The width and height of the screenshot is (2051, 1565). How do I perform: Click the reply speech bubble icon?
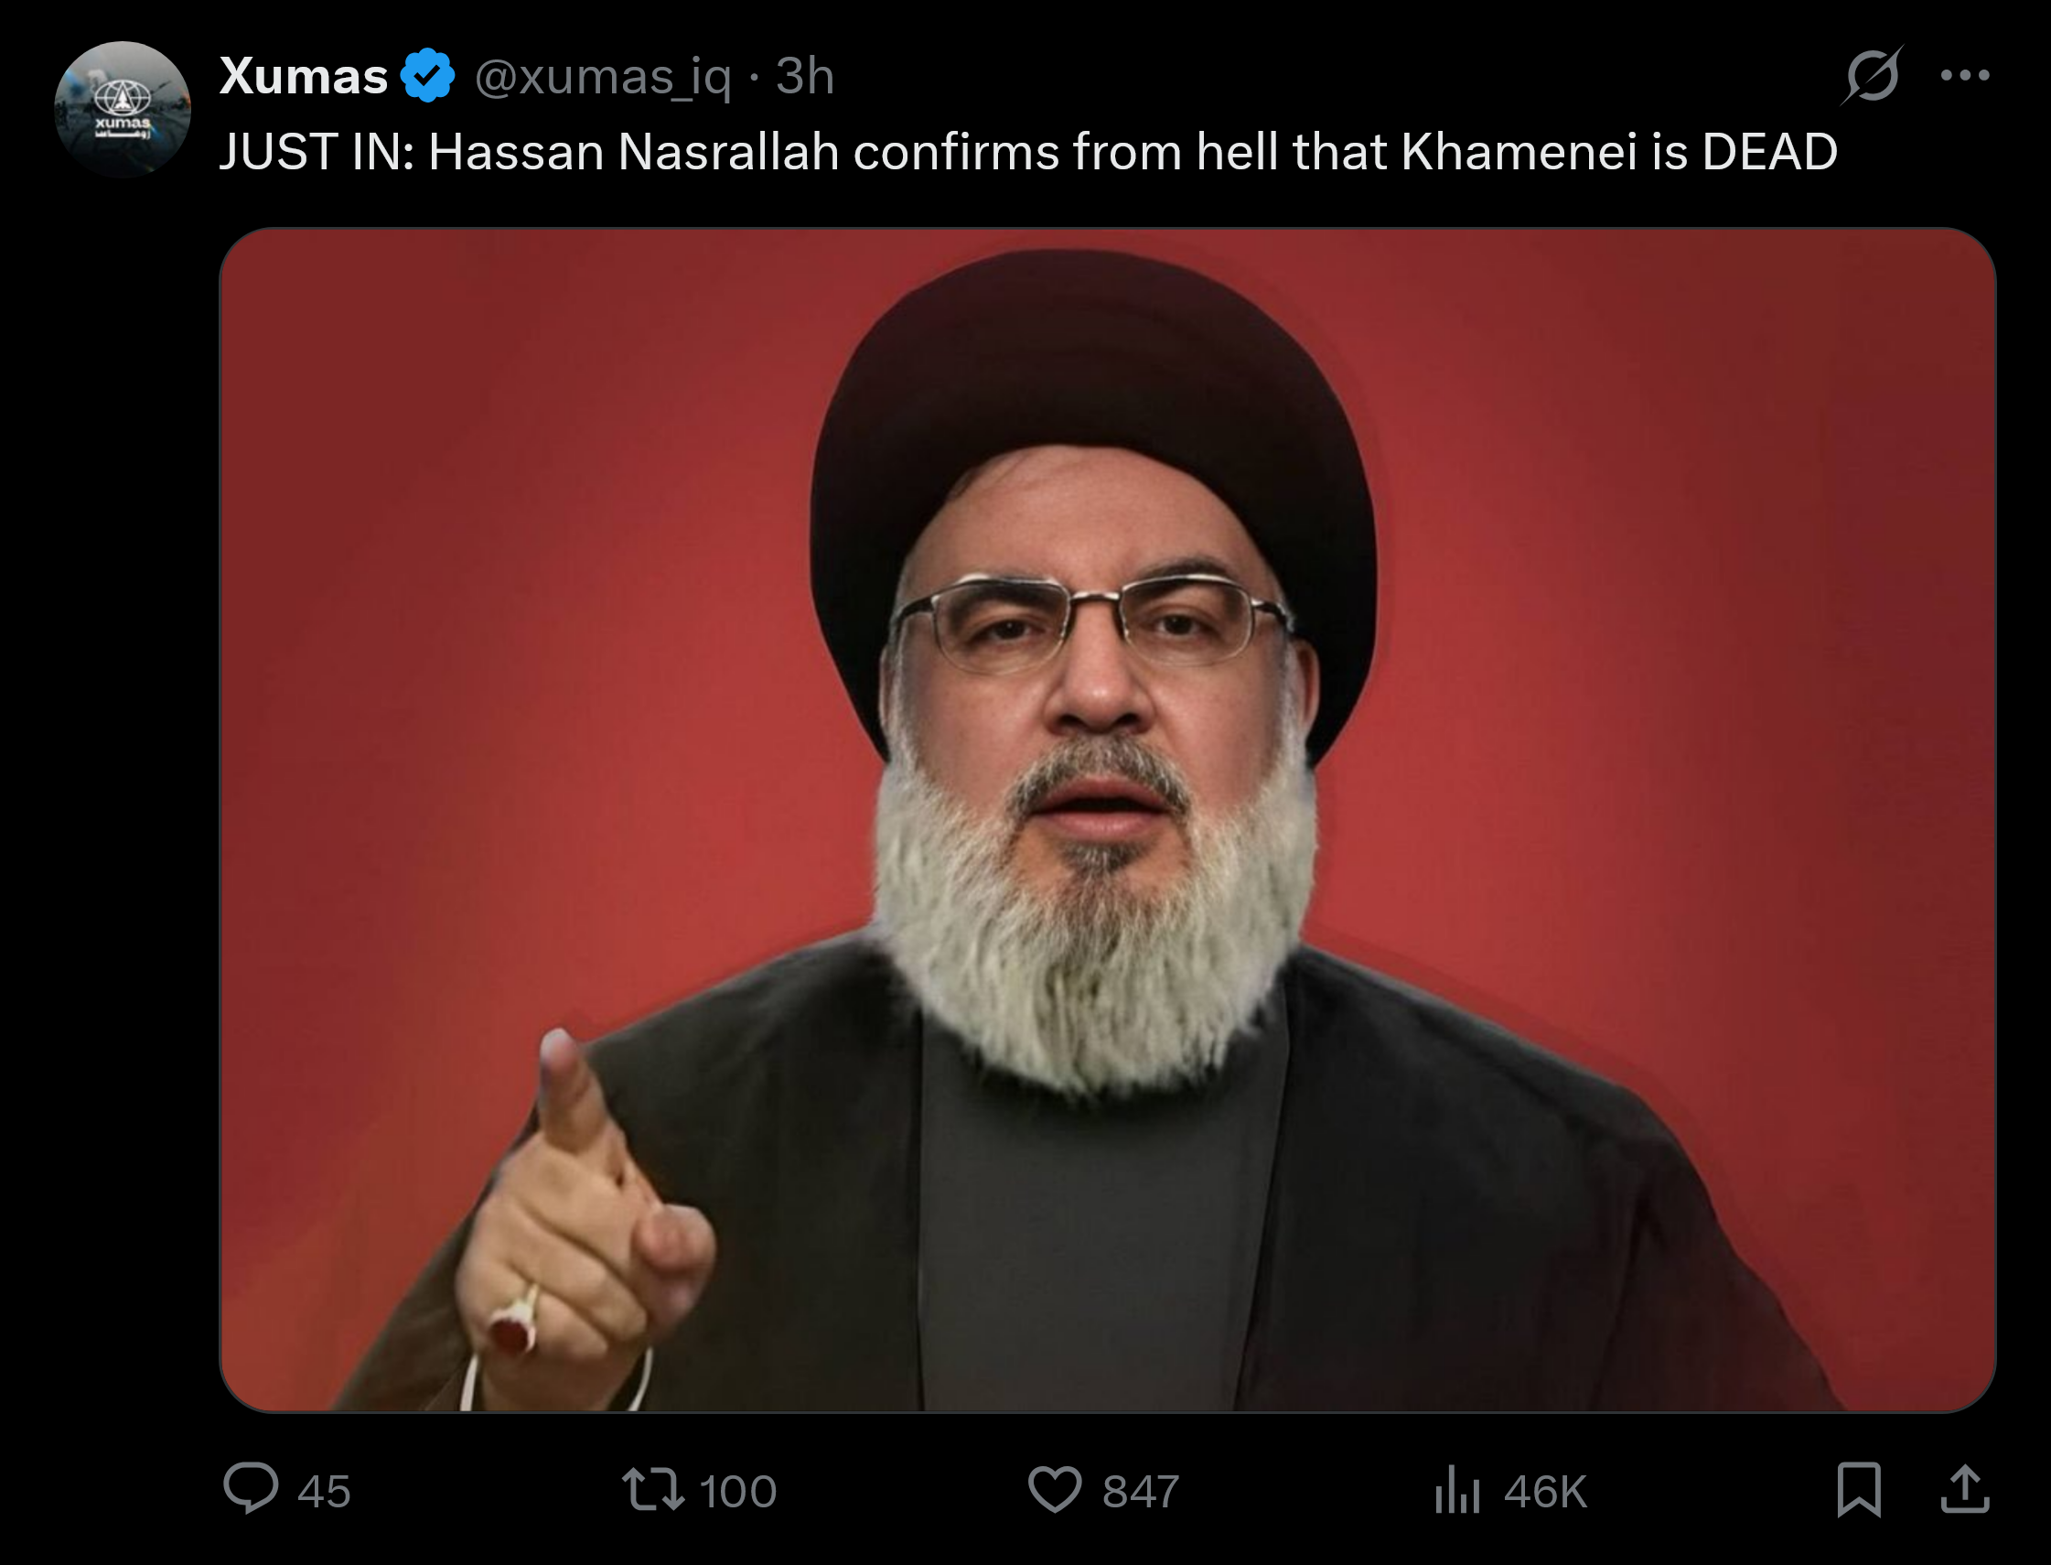click(251, 1489)
